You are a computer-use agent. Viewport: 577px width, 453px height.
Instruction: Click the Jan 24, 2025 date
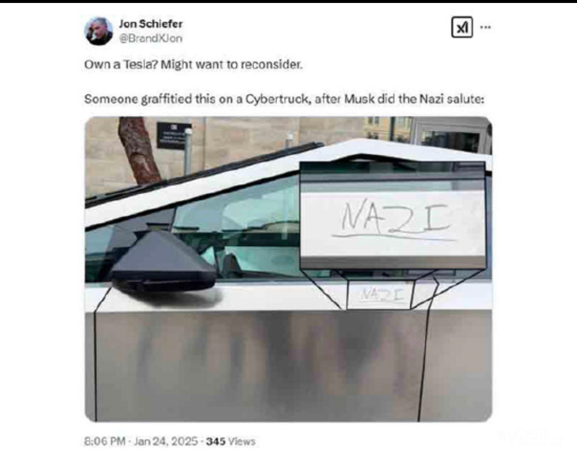pyautogui.click(x=166, y=441)
